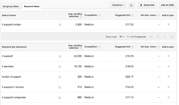179x105 pixels.
Task: Show trend chart for it services
Action: (60, 66)
